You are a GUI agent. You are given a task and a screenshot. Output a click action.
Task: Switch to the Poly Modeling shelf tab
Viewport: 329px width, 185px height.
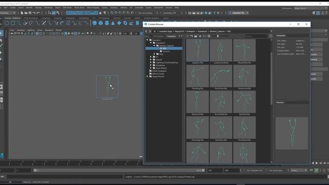click(31, 18)
